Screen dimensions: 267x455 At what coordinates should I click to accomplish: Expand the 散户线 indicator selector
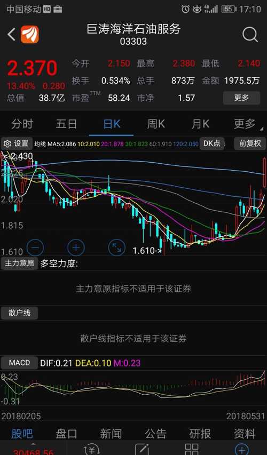(x=19, y=313)
